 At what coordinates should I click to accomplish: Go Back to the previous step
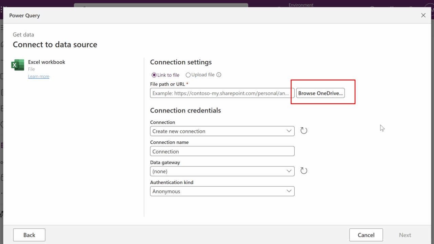pyautogui.click(x=29, y=235)
